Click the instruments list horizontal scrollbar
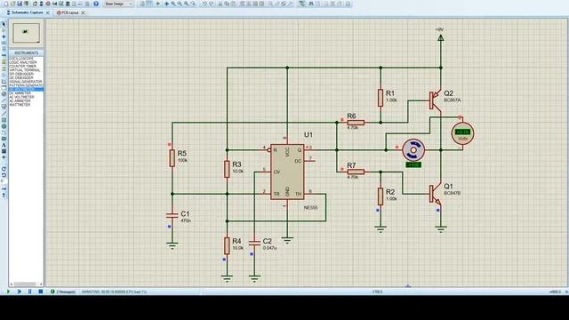 click(x=25, y=284)
